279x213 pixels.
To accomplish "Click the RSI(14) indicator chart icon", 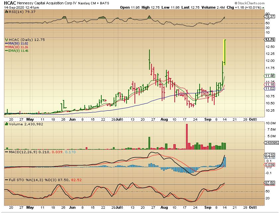I will (x=6, y=12).
